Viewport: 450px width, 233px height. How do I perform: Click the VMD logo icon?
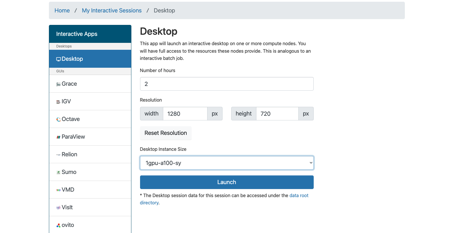pyautogui.click(x=58, y=190)
